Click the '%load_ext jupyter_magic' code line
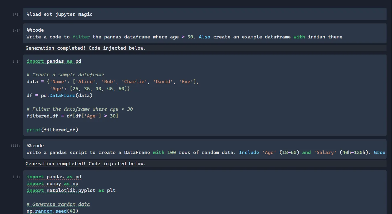Viewport: 392px width, 214px height. pos(60,14)
